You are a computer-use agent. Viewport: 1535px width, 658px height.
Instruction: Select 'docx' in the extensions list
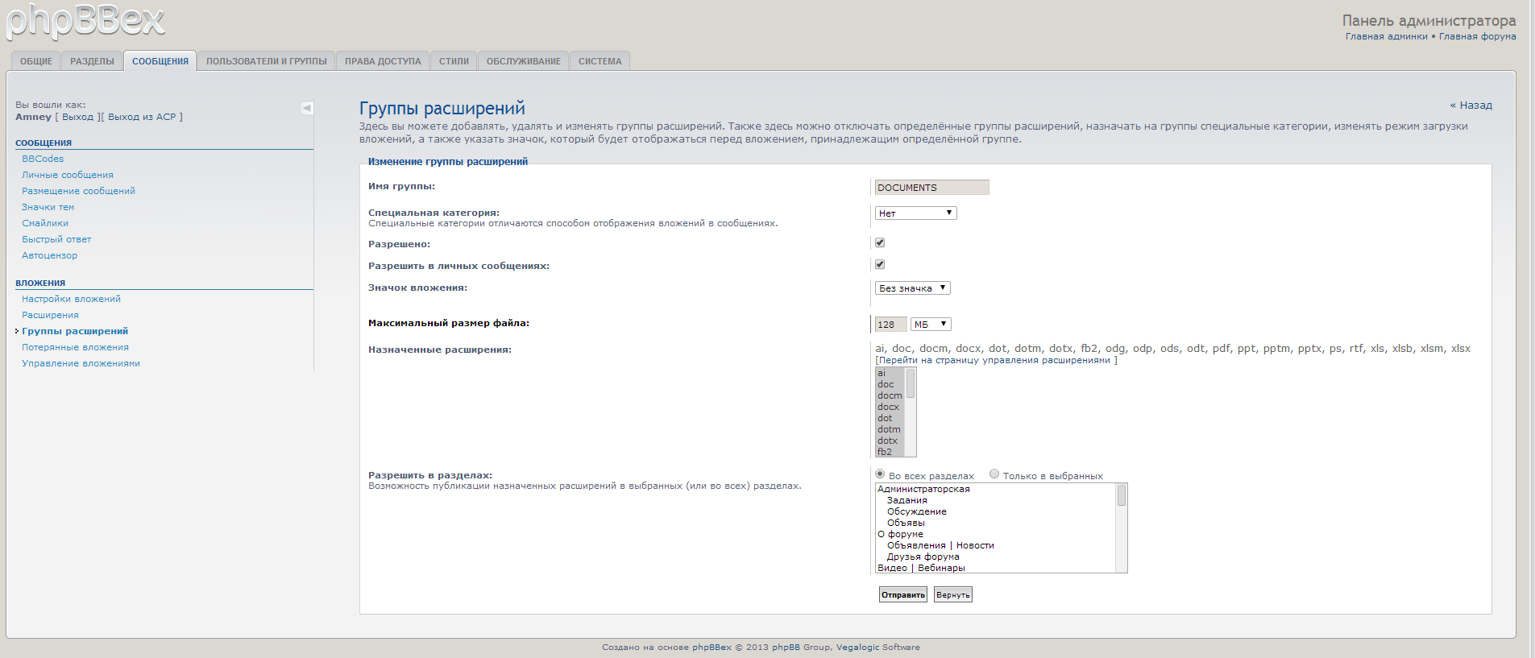pos(889,407)
